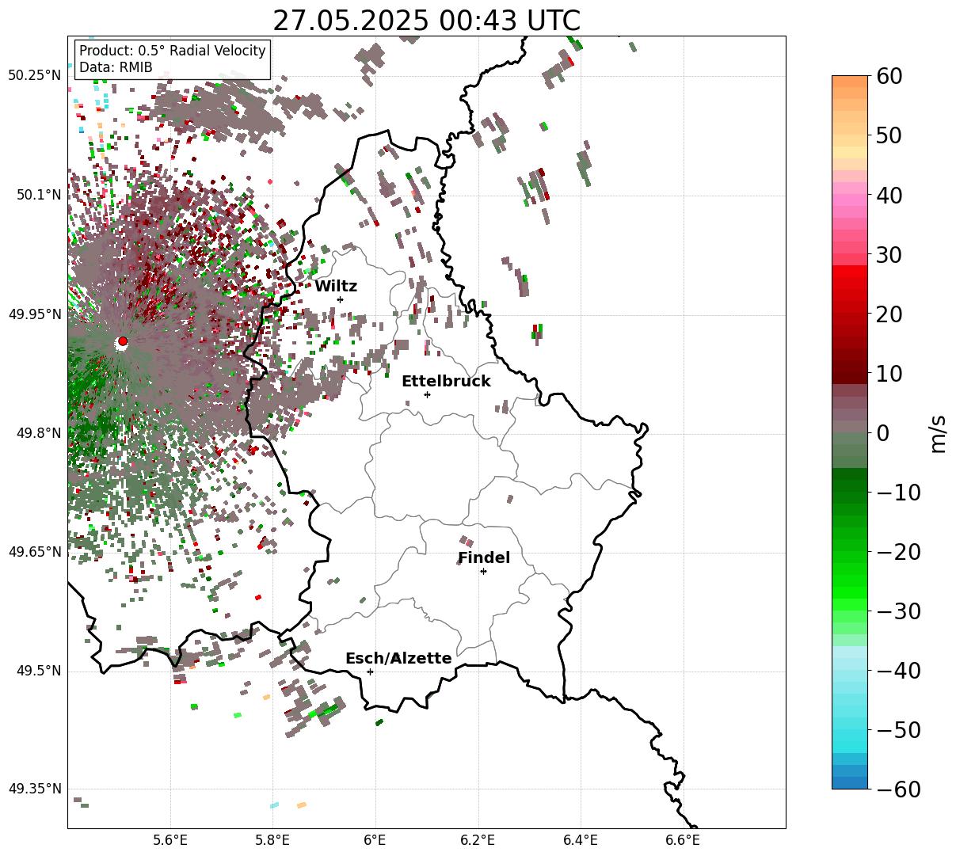Click the 5.8°E longitude label
The height and width of the screenshot is (856, 956).
272,840
